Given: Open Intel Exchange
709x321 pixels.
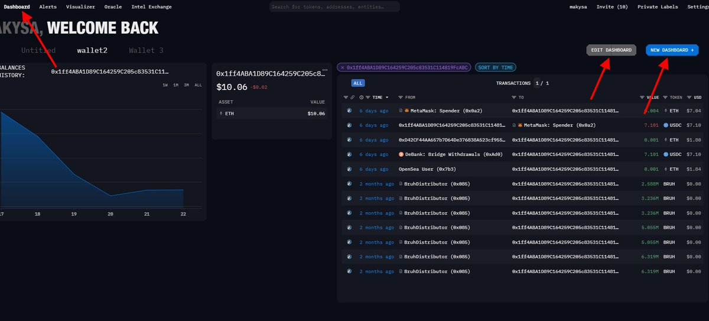Looking at the screenshot, I should pyautogui.click(x=151, y=7).
